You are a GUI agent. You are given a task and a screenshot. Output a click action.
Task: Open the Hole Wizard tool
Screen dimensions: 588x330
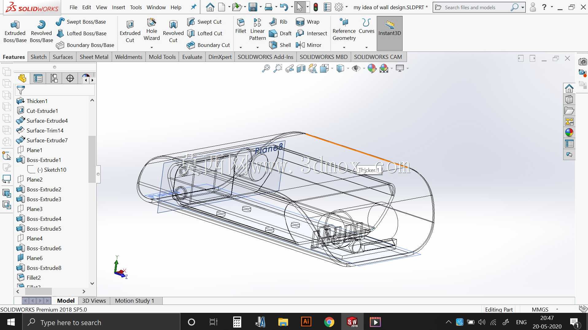152,29
